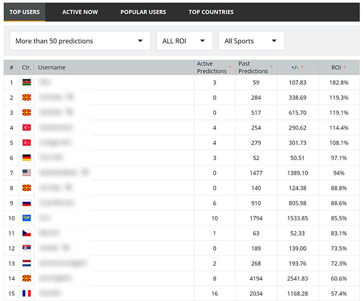Click the United States flag in row 7
Screen dimensions: 363x301
[x=27, y=173]
